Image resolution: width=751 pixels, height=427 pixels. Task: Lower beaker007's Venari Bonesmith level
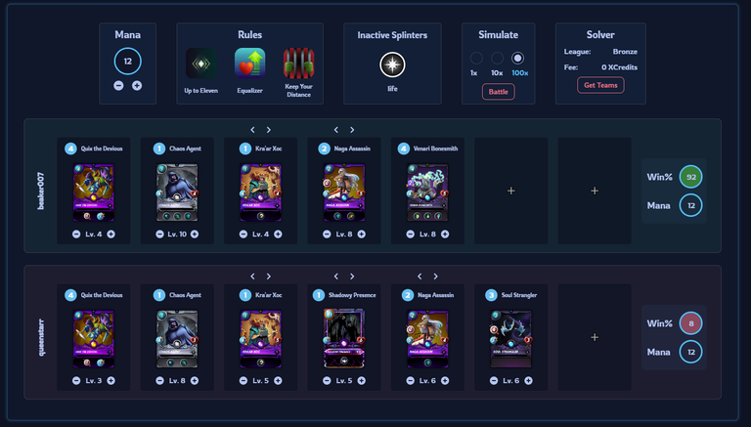click(411, 235)
